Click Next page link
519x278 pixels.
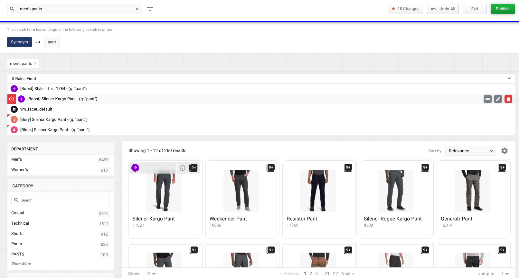(348, 274)
